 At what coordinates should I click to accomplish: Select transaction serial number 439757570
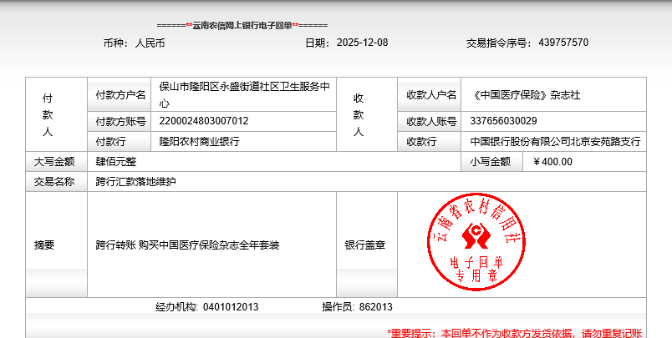563,43
